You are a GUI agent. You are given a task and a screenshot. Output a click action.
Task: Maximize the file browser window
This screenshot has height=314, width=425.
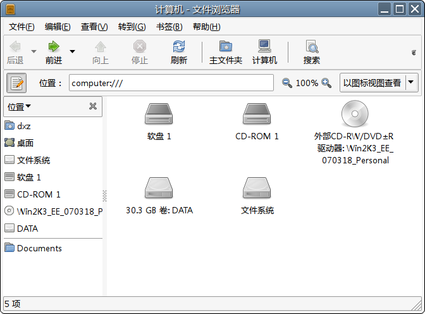click(400, 9)
